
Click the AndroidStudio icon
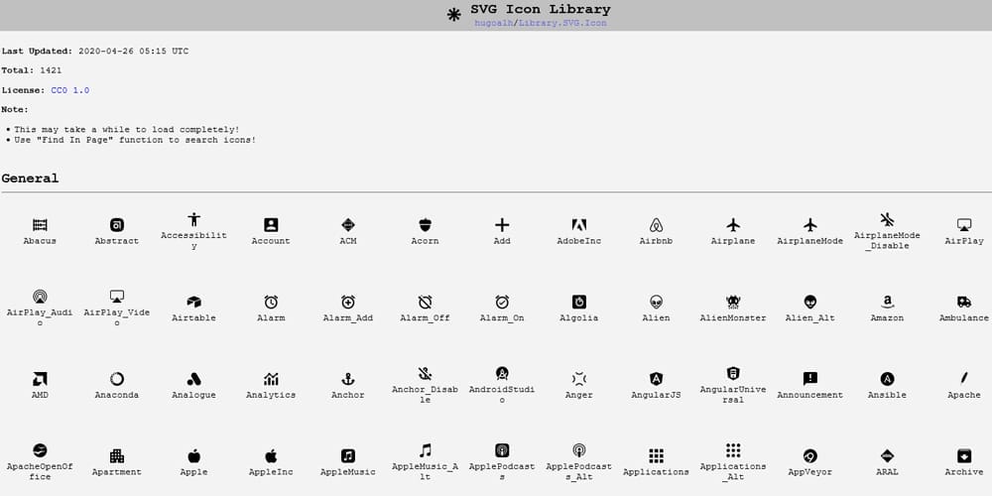pos(502,373)
